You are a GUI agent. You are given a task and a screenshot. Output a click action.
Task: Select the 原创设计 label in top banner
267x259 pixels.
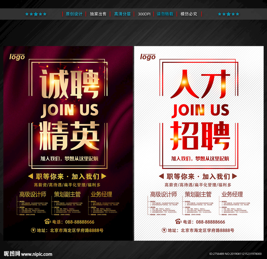pos(74,14)
